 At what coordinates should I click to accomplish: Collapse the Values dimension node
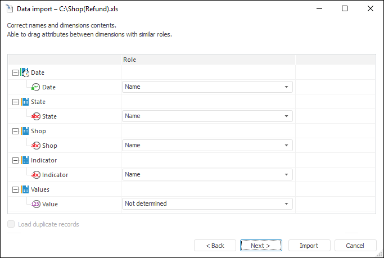point(15,189)
